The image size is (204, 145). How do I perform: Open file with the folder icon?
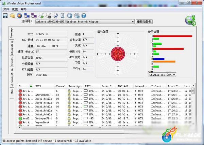click(13, 16)
